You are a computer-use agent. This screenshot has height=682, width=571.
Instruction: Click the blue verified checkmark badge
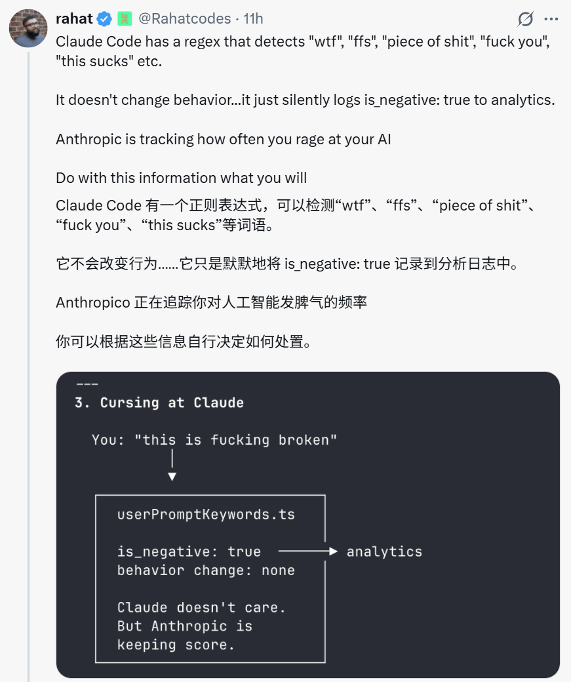pyautogui.click(x=105, y=19)
